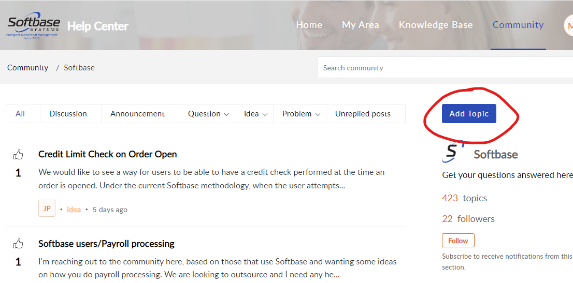The height and width of the screenshot is (283, 573).
Task: Click the Softbase breadcrumb
Action: click(79, 68)
